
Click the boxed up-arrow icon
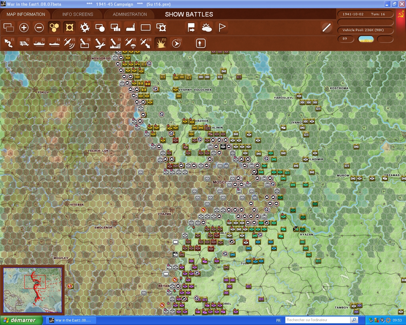[x=200, y=43]
